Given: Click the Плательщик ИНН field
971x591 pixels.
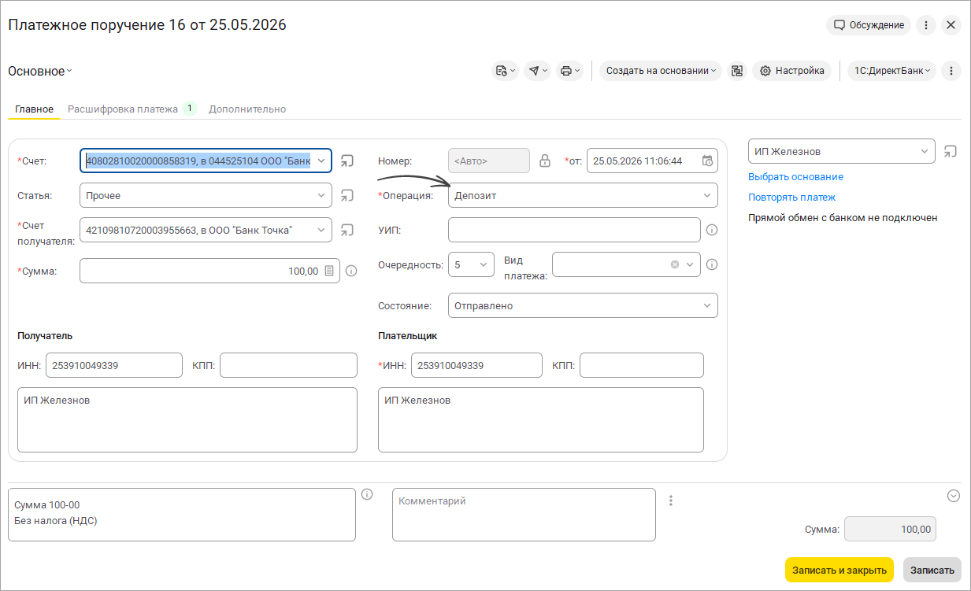Looking at the screenshot, I should [476, 365].
